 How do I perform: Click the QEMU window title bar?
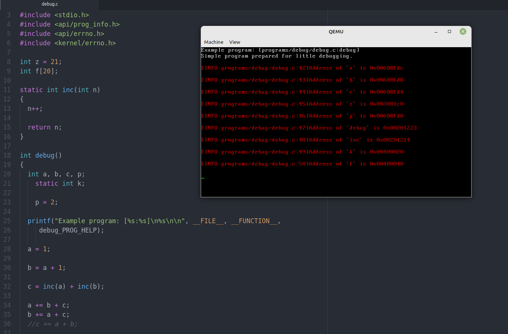[336, 31]
